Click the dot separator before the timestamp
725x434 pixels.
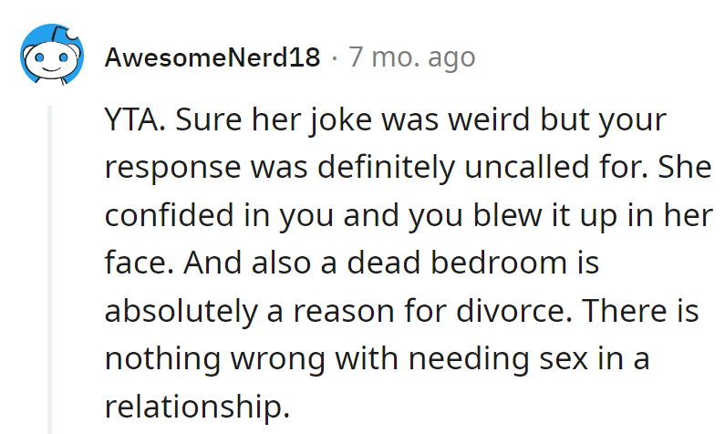click(335, 57)
